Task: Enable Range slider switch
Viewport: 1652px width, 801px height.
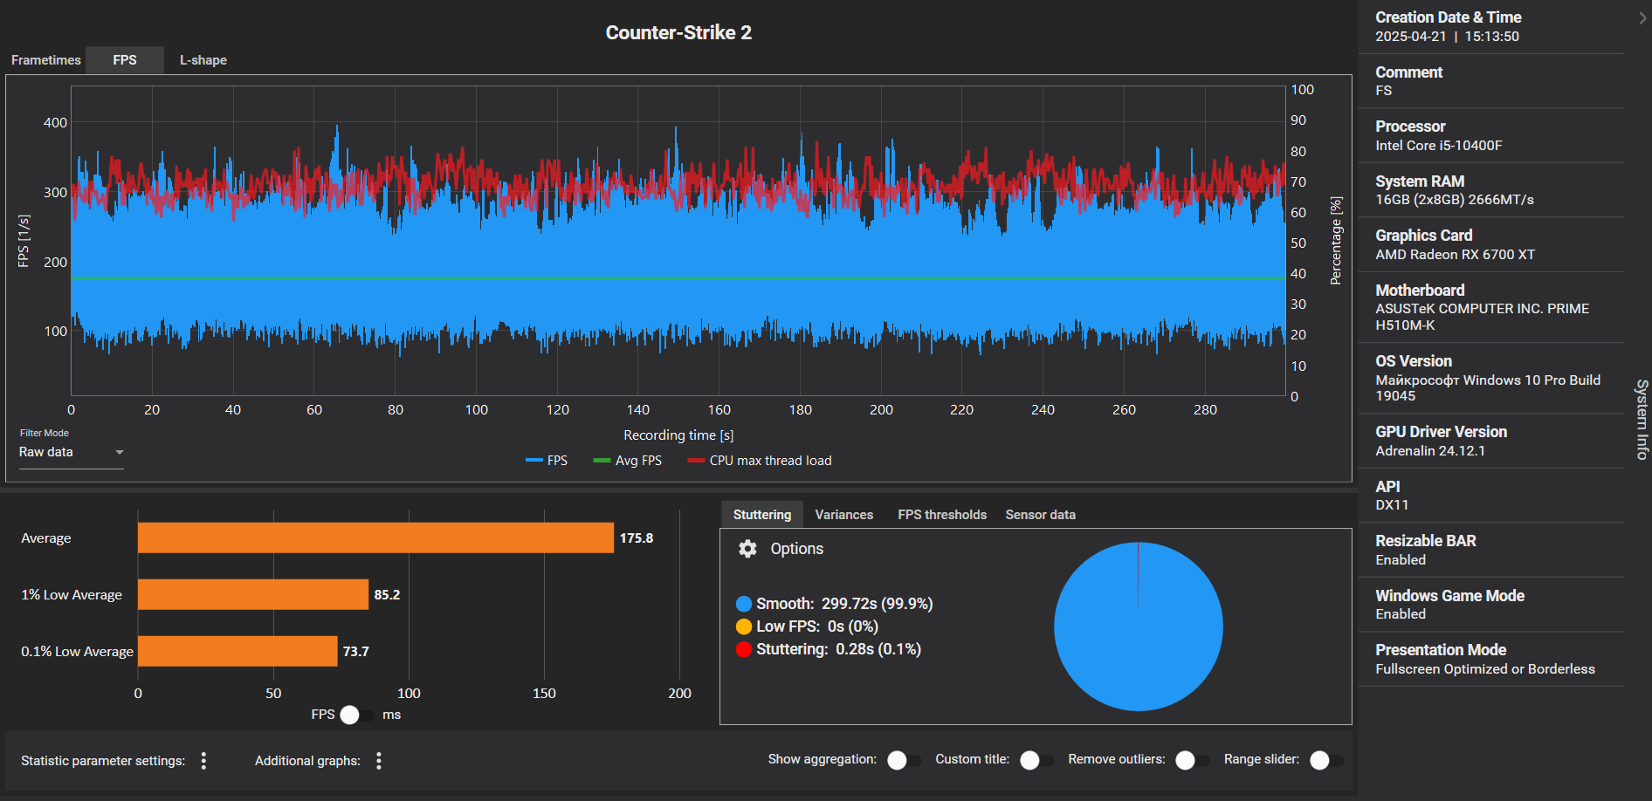Action: point(1326,760)
